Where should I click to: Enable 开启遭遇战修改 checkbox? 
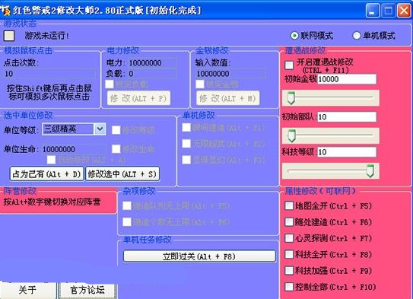click(x=289, y=65)
